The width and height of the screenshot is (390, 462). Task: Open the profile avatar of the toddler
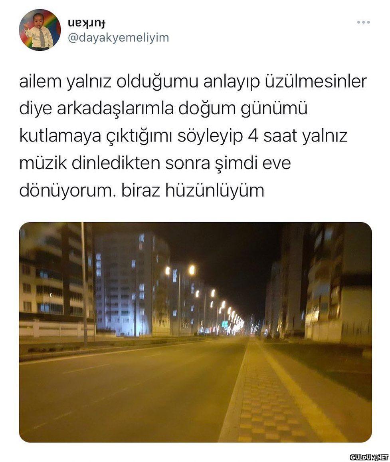[x=40, y=30]
